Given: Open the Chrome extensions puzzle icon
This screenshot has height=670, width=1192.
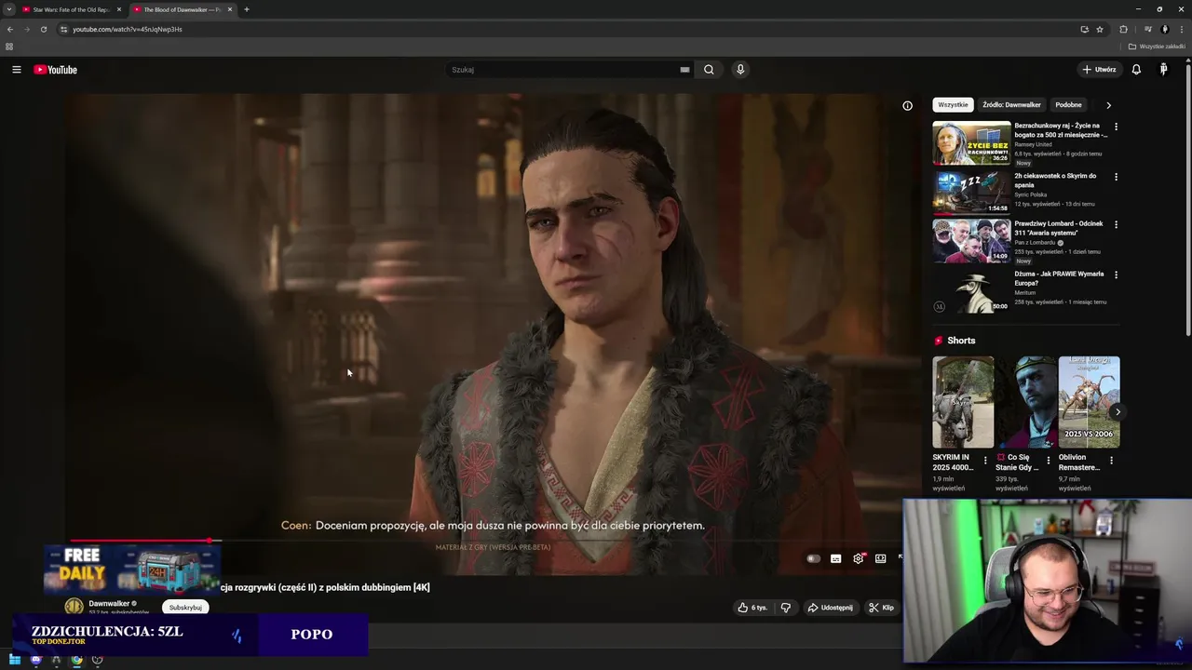Looking at the screenshot, I should click(x=1123, y=29).
